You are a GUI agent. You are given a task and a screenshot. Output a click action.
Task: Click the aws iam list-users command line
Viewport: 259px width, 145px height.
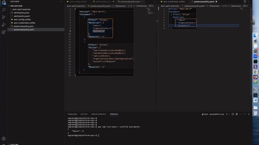click(119, 127)
